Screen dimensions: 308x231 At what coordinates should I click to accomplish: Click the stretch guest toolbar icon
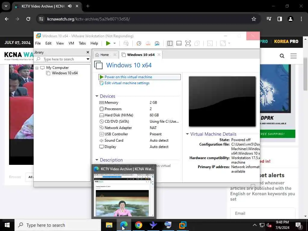tap(223, 43)
